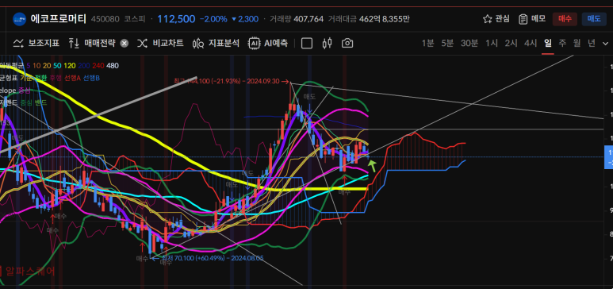Capture chart with camera icon
The height and width of the screenshot is (289, 613).
point(347,43)
